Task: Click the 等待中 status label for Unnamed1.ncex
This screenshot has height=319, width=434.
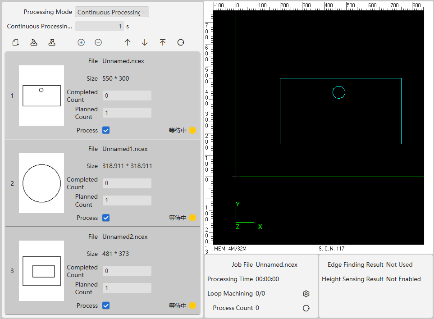Action: [178, 218]
